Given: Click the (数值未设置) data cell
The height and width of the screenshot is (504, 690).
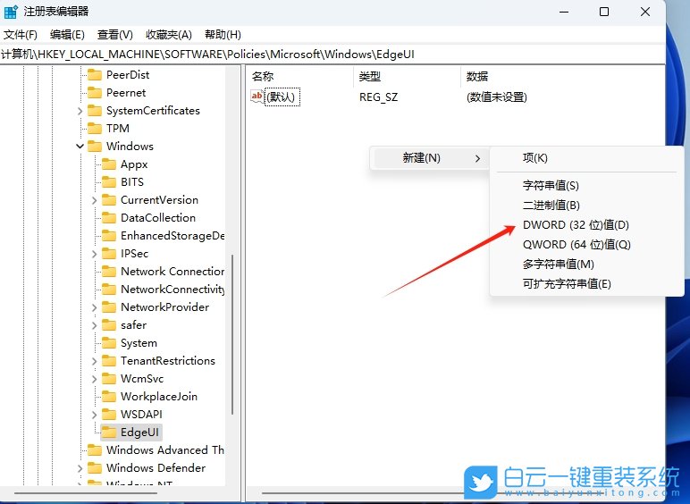Looking at the screenshot, I should tap(496, 97).
